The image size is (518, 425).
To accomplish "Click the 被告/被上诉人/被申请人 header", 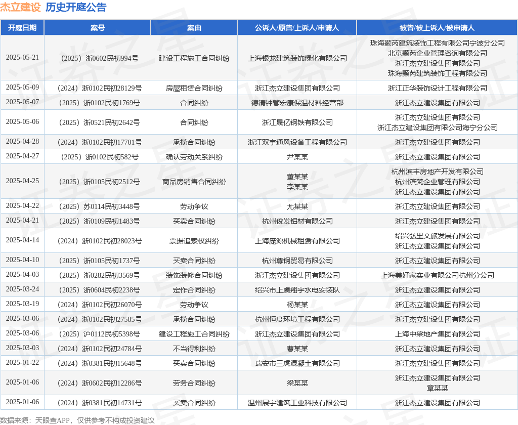I will pos(437,28).
